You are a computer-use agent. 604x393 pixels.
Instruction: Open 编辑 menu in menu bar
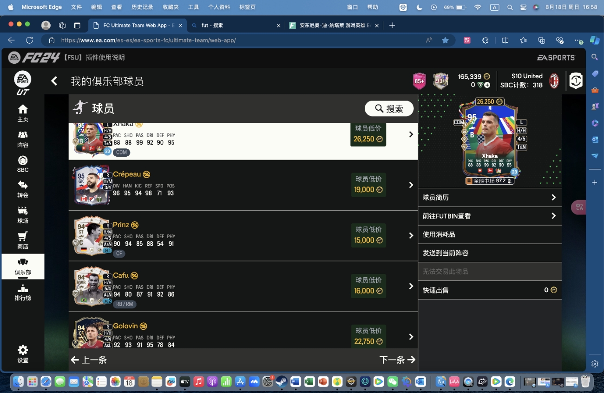tap(97, 7)
